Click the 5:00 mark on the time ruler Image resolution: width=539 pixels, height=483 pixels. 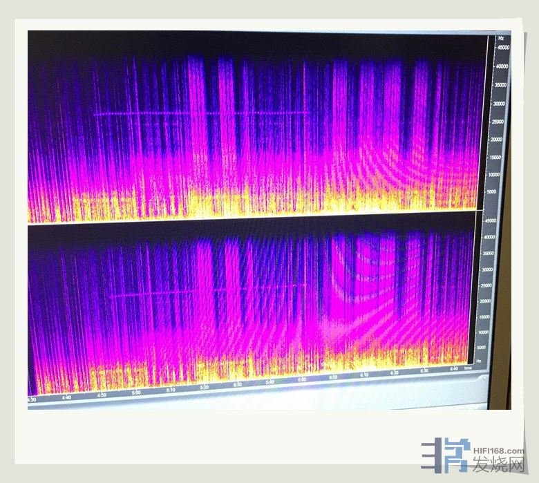pos(136,392)
